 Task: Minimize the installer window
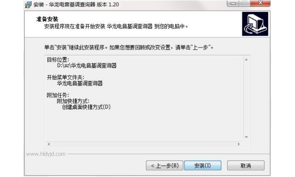coord(233,3)
